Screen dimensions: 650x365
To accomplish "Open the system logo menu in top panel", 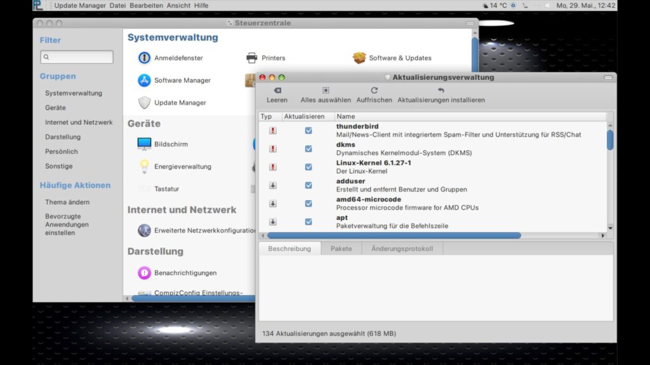I will point(37,5).
